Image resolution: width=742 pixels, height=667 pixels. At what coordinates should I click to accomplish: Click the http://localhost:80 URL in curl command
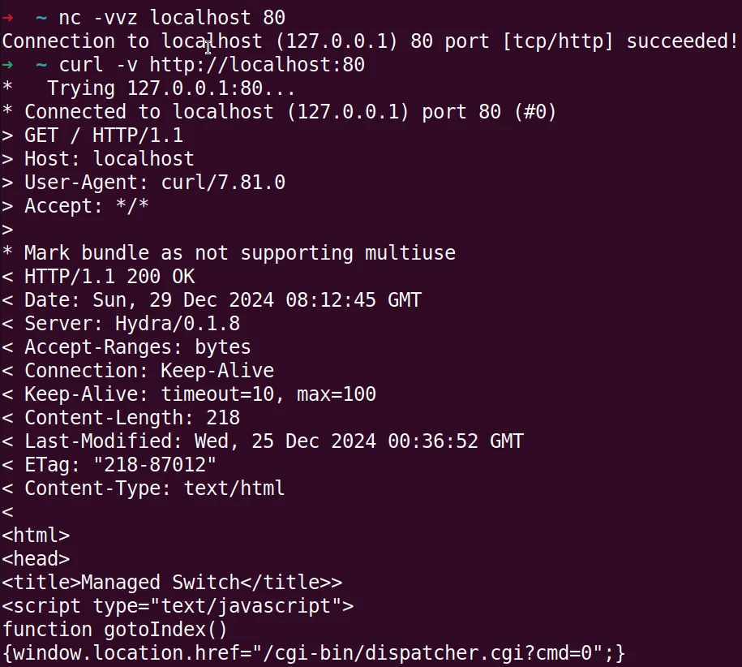257,64
